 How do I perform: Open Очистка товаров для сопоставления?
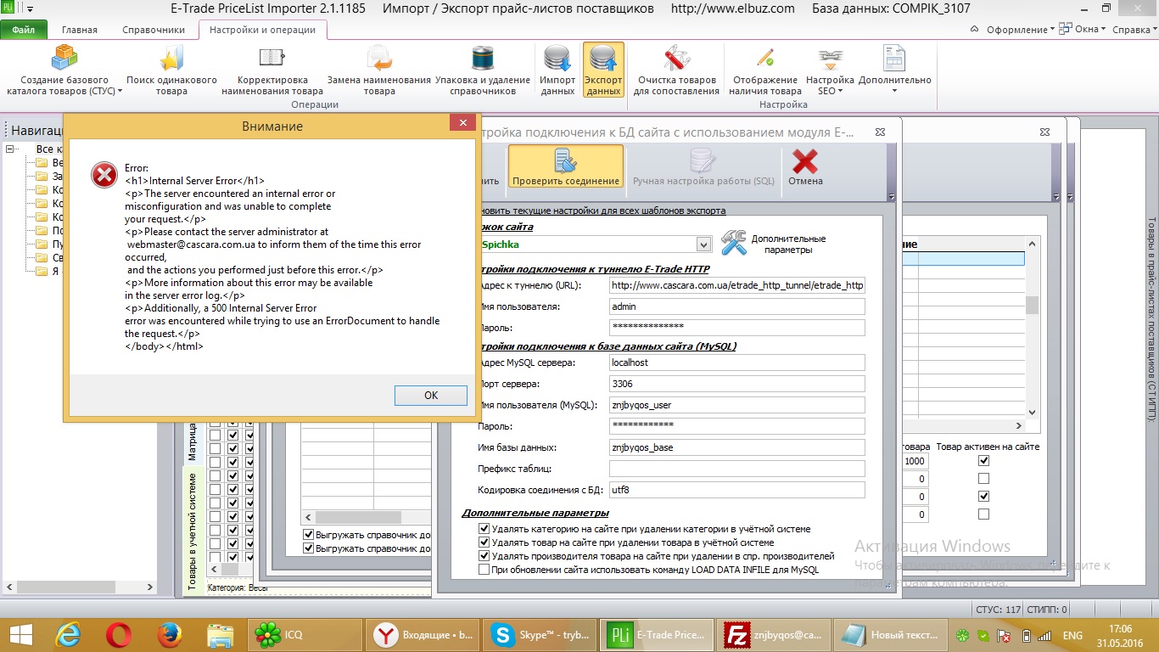676,70
